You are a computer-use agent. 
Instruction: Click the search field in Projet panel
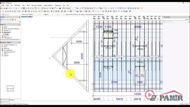[10, 22]
